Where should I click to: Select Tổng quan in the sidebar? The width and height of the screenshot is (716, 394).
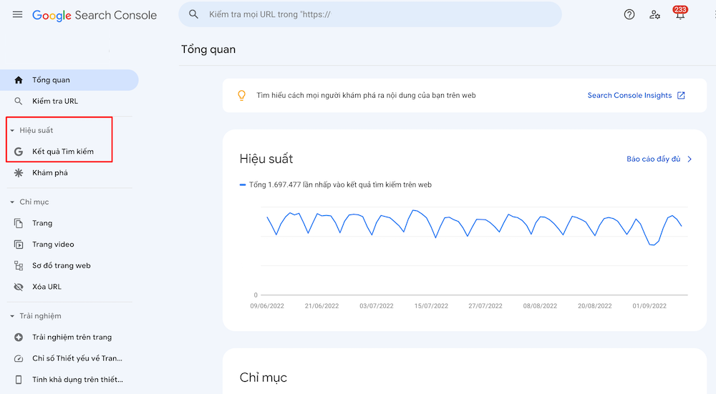tap(51, 80)
